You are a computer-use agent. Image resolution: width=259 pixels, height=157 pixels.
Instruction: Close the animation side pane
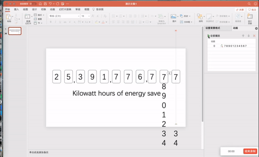click(256, 28)
